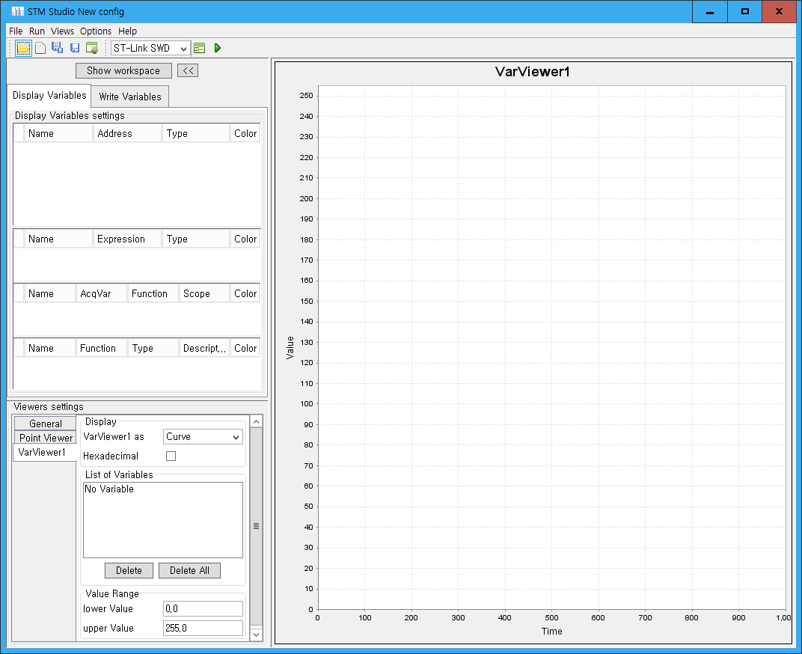Switch to the Display Variables tab
This screenshot has height=654, width=802.
point(49,96)
